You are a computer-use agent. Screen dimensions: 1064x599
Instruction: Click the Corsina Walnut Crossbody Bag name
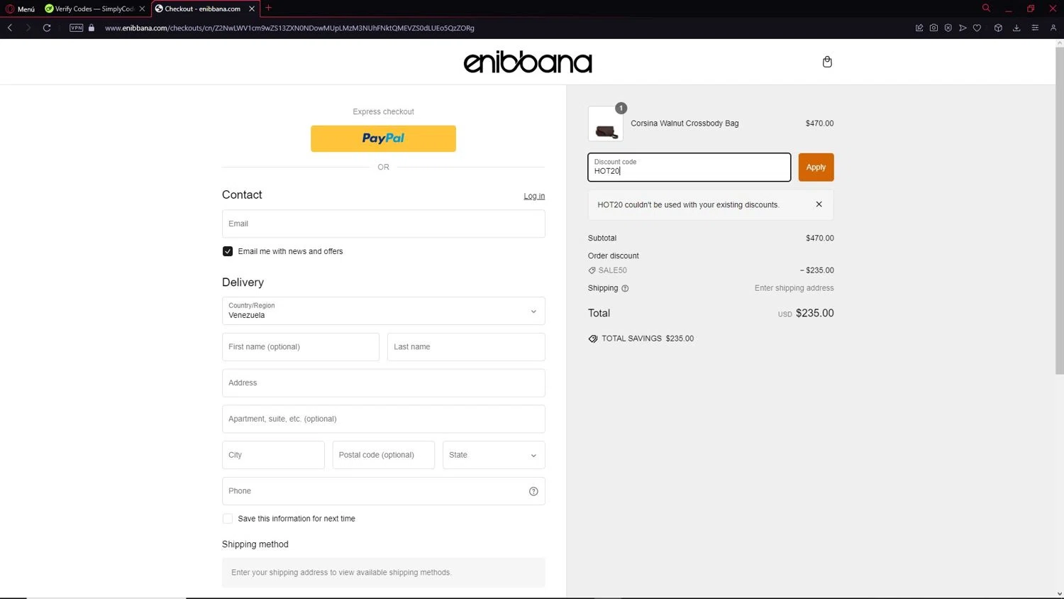click(685, 123)
